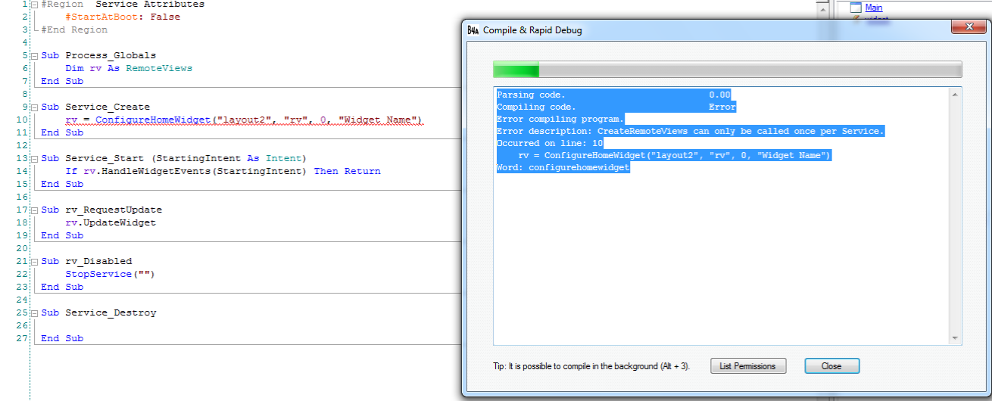Click the 'Compile & Rapid Debug' title text

[532, 30]
